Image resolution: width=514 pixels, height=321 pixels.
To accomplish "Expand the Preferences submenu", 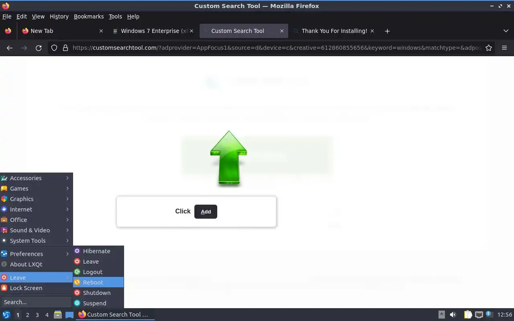I will (x=36, y=254).
